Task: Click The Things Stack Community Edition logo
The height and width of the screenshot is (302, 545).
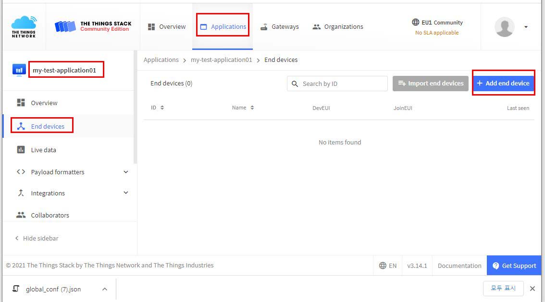Action: (x=93, y=26)
